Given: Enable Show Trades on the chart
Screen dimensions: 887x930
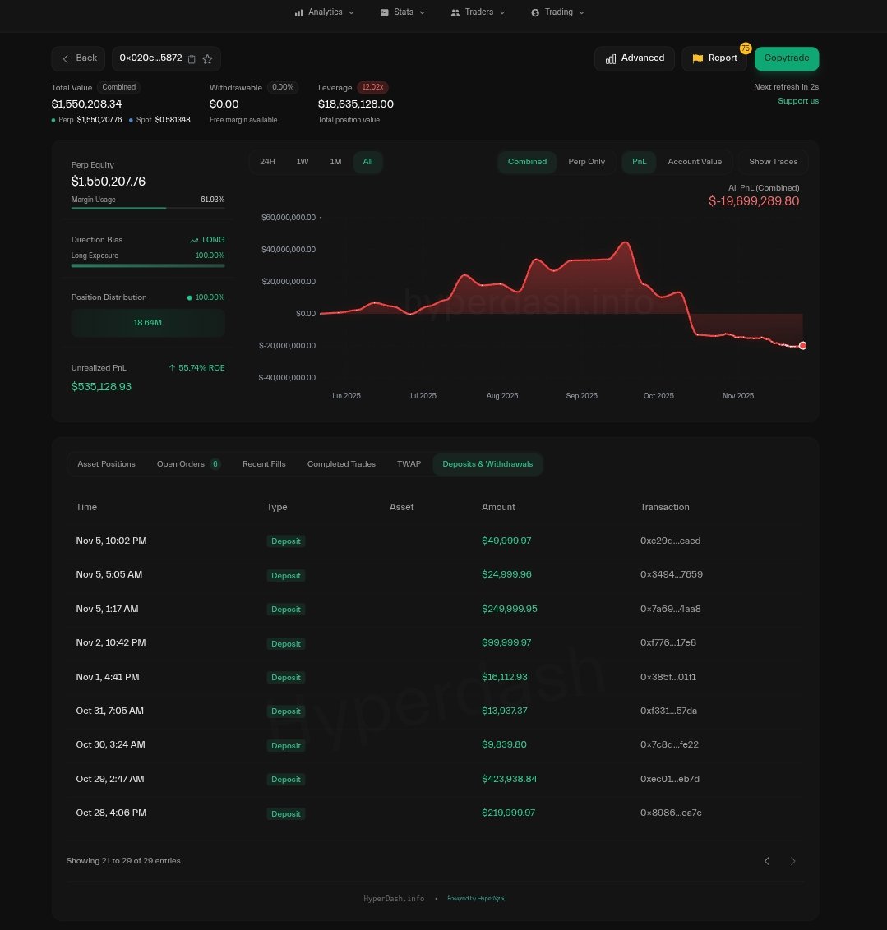Looking at the screenshot, I should tap(773, 162).
